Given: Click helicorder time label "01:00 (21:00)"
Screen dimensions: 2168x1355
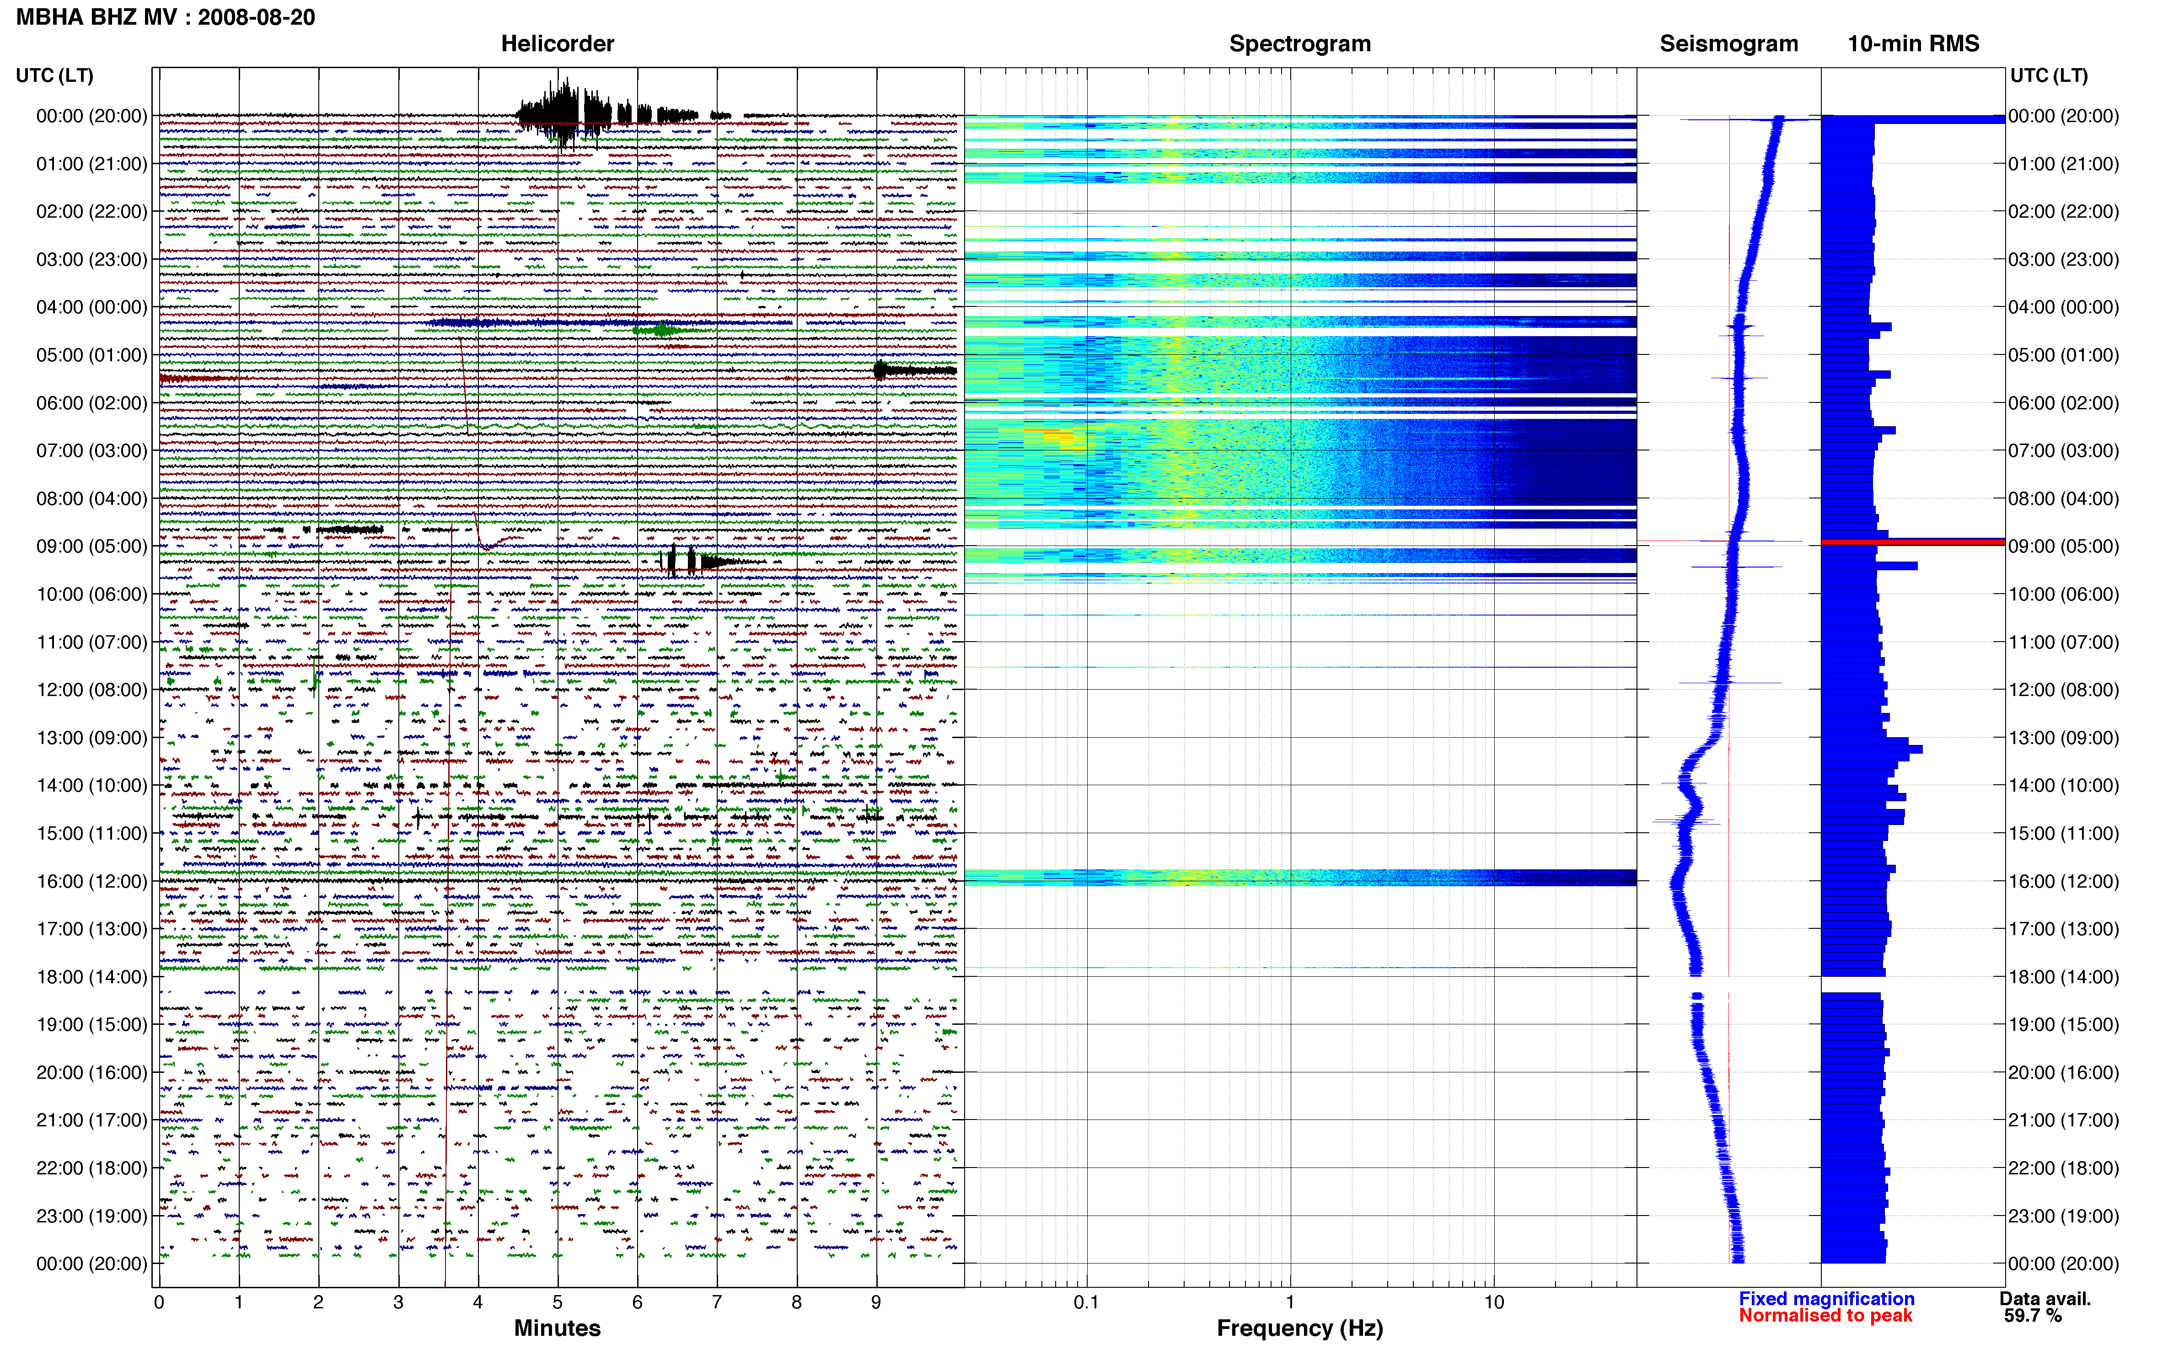Looking at the screenshot, I should pos(91,164).
